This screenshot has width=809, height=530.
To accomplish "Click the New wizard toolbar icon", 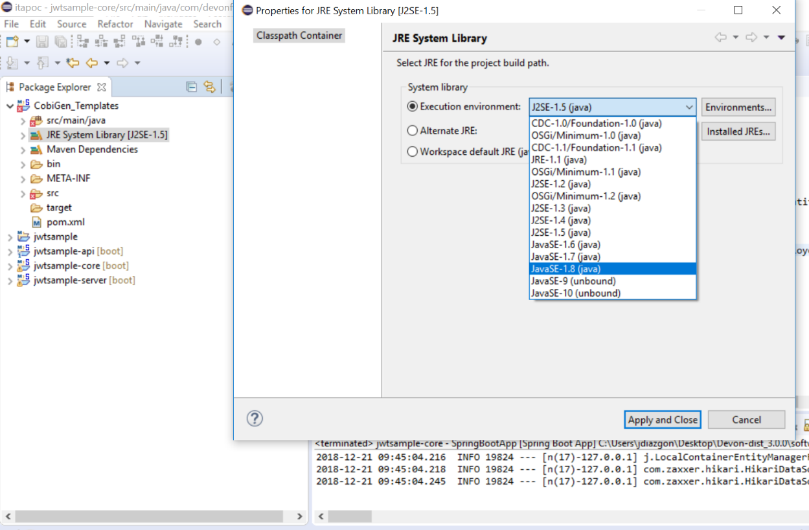I will click(x=12, y=41).
